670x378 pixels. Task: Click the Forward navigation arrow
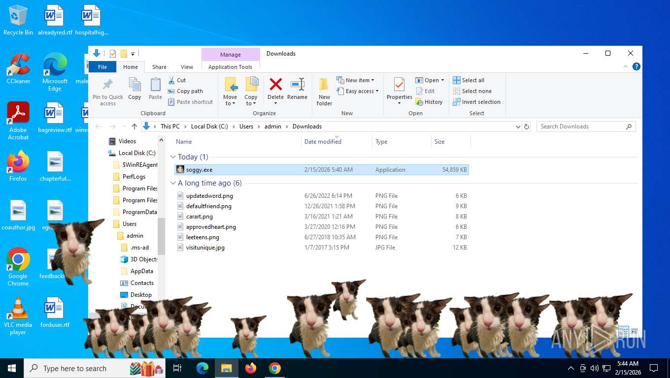pyautogui.click(x=113, y=126)
